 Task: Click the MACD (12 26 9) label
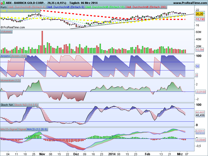37,129
